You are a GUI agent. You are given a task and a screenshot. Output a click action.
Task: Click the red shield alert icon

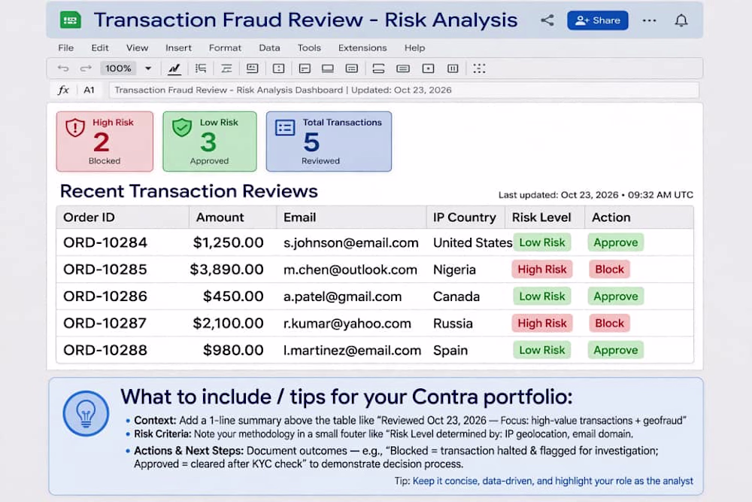(75, 128)
